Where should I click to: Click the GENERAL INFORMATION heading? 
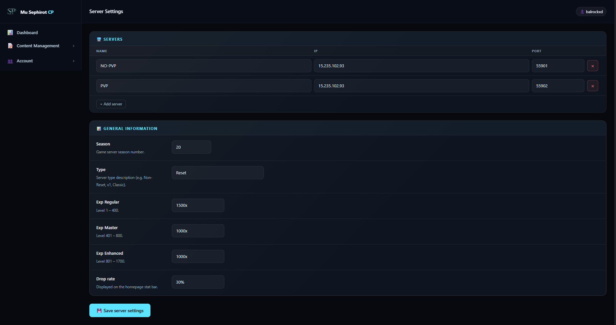[130, 129]
